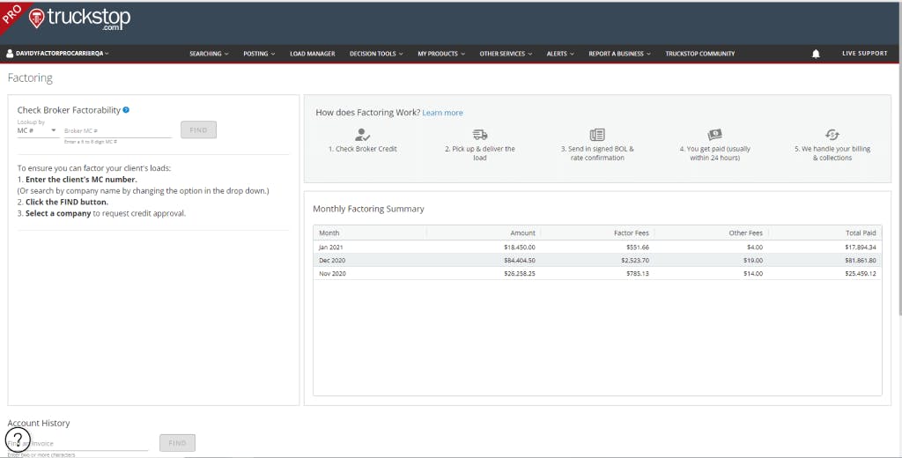Go to Truckstop Community
Screen dimensions: 902x458
point(699,54)
